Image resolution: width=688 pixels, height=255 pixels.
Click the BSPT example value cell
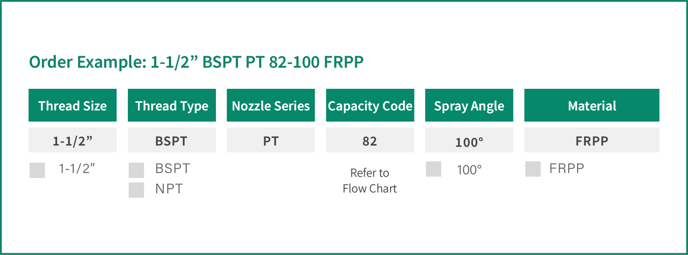[x=172, y=140]
